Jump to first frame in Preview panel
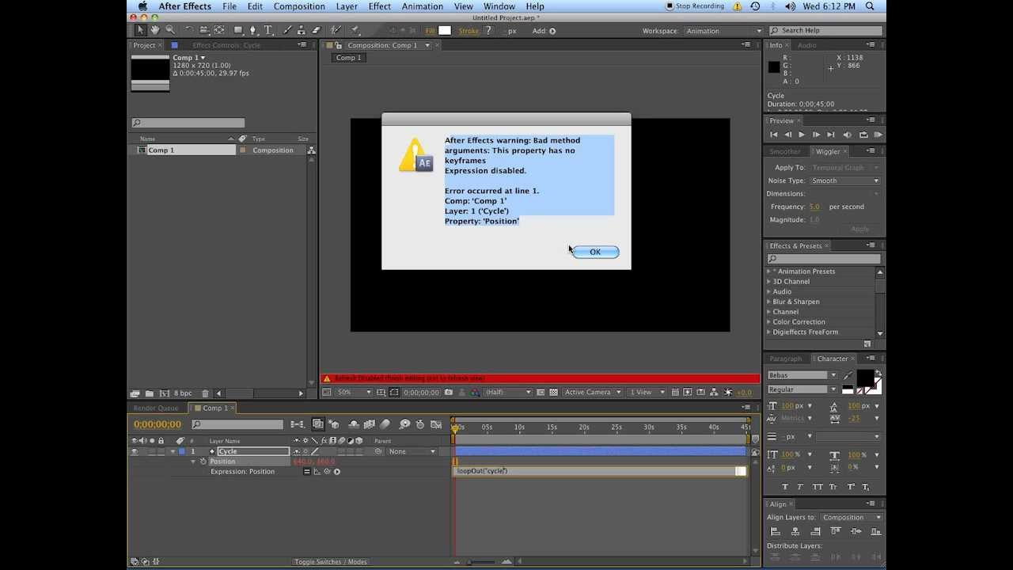This screenshot has height=570, width=1013. (x=773, y=135)
